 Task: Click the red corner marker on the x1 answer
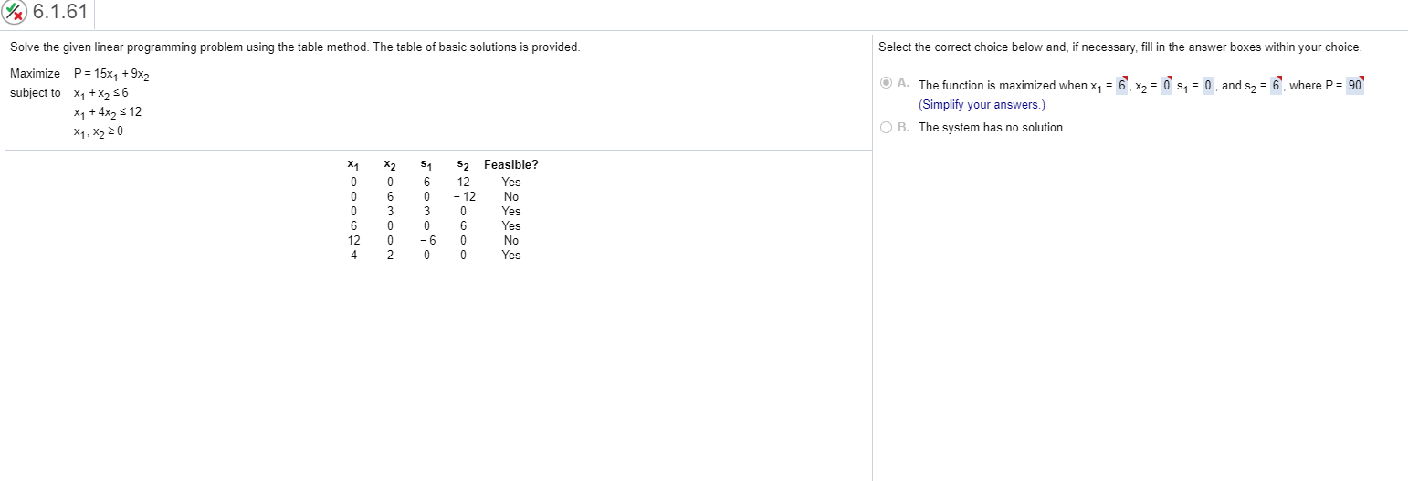[x=1125, y=78]
